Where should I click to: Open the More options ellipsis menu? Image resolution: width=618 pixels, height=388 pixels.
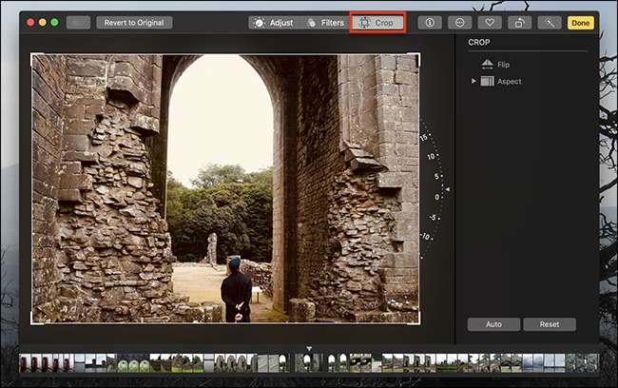coord(459,22)
